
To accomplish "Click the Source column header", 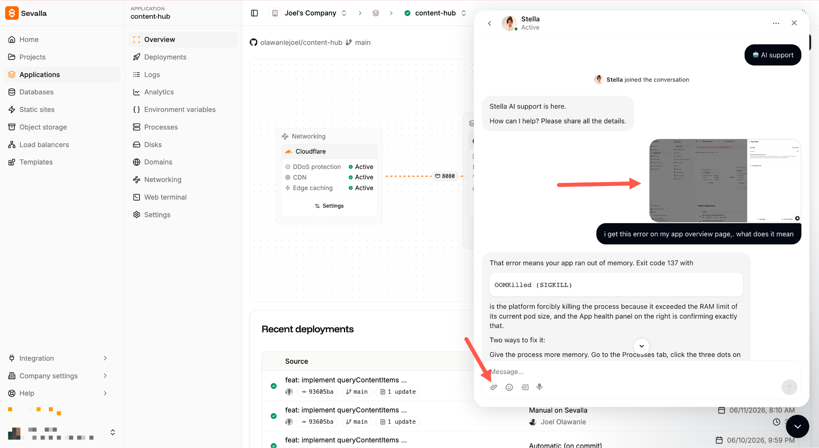I will point(296,361).
